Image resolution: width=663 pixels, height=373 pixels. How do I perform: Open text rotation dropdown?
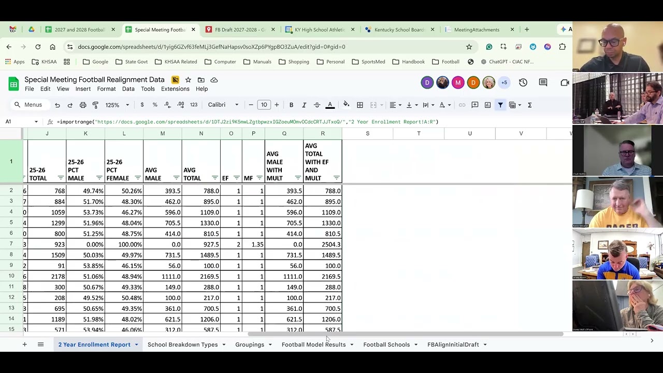click(444, 105)
